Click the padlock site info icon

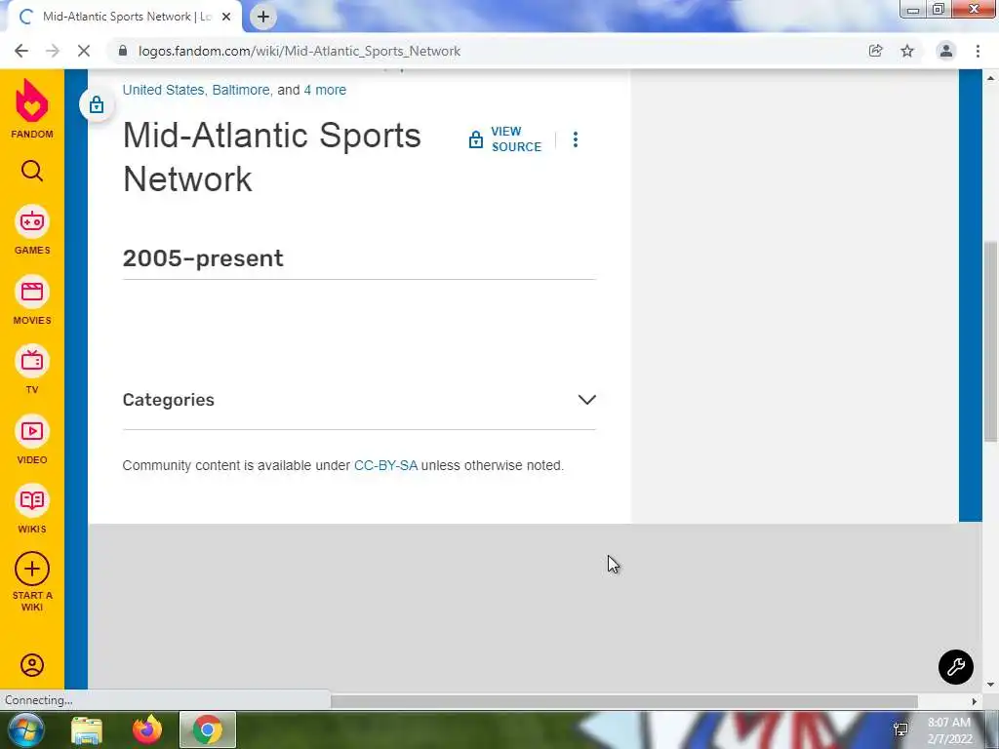pyautogui.click(x=123, y=51)
